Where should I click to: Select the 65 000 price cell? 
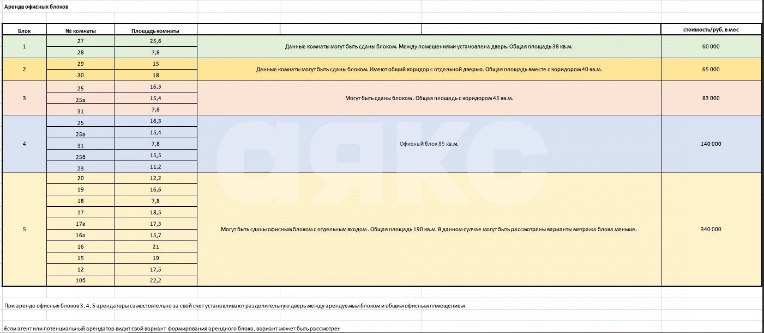(x=711, y=70)
